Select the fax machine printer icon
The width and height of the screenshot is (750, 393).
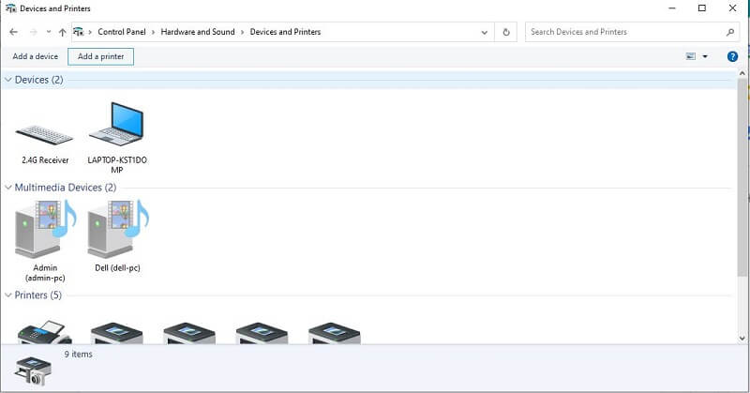44,332
